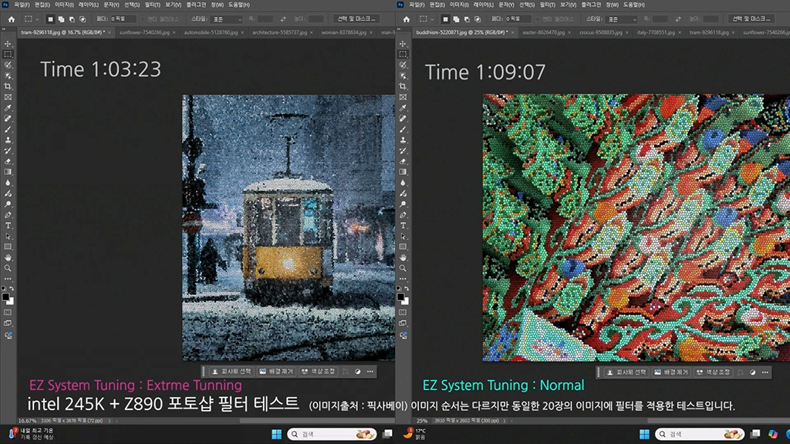
Task: Go to Home screen in left window
Action: click(x=11, y=19)
